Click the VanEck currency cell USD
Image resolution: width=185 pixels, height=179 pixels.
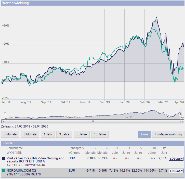coord(72,158)
